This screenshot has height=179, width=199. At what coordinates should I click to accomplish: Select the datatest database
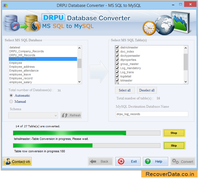click(x=43, y=47)
